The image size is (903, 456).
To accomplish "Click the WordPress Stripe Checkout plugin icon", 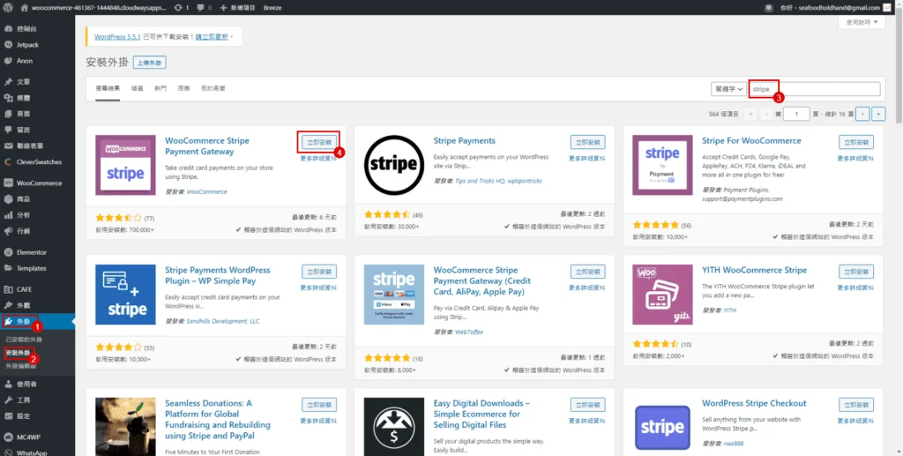I will 662,427.
